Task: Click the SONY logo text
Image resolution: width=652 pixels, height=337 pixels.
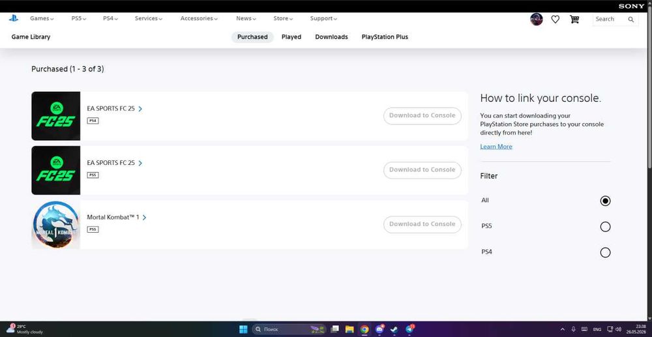Action: 631,7
